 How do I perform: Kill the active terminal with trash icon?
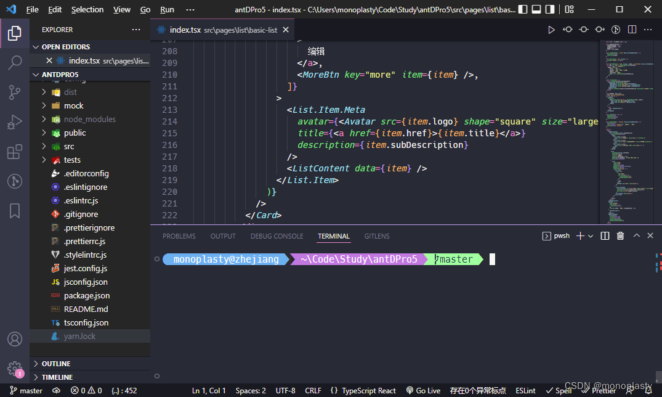620,235
